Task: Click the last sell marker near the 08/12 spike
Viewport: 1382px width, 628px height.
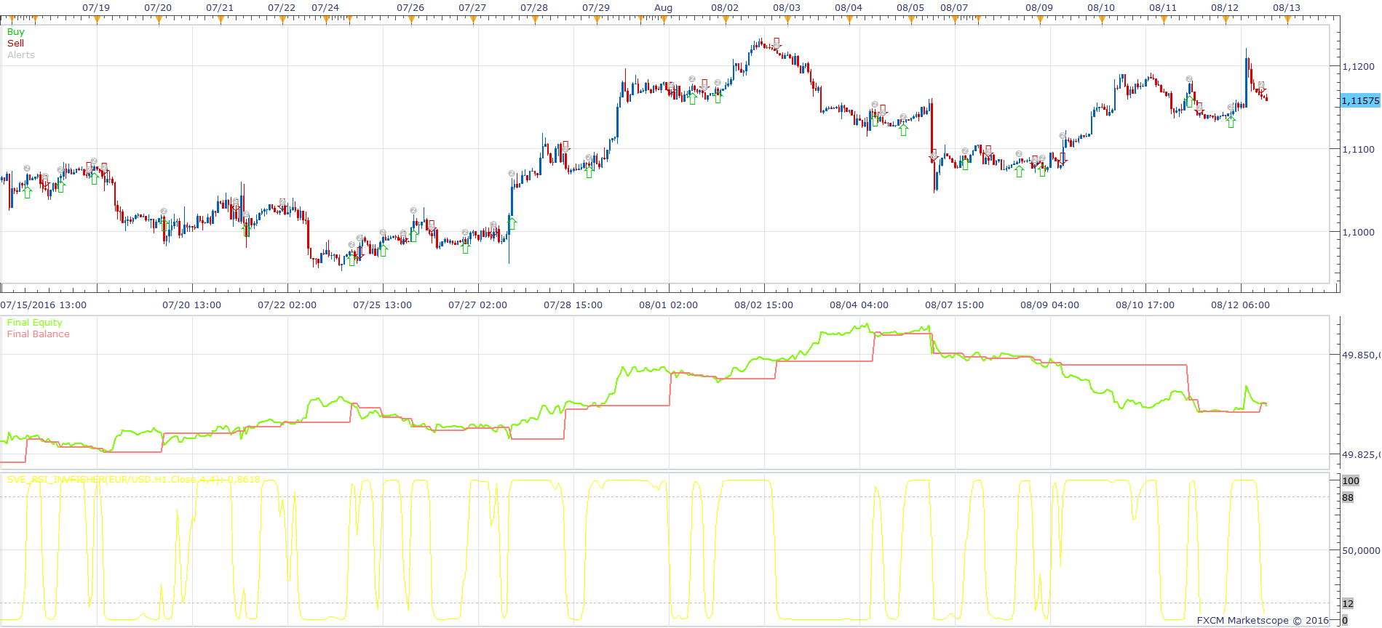Action: [x=1261, y=87]
